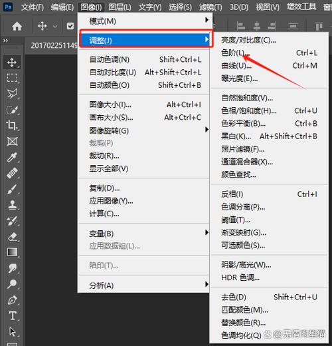Click the distribute vertically icon

(293, 26)
